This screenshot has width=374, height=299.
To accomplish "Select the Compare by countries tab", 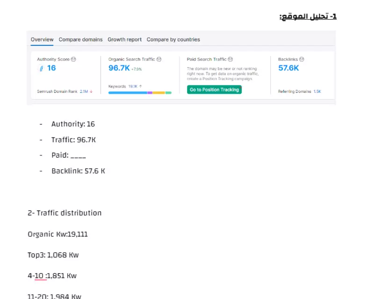I will click(173, 39).
